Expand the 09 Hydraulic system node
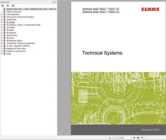166x140 pixels. [x=2, y=40]
